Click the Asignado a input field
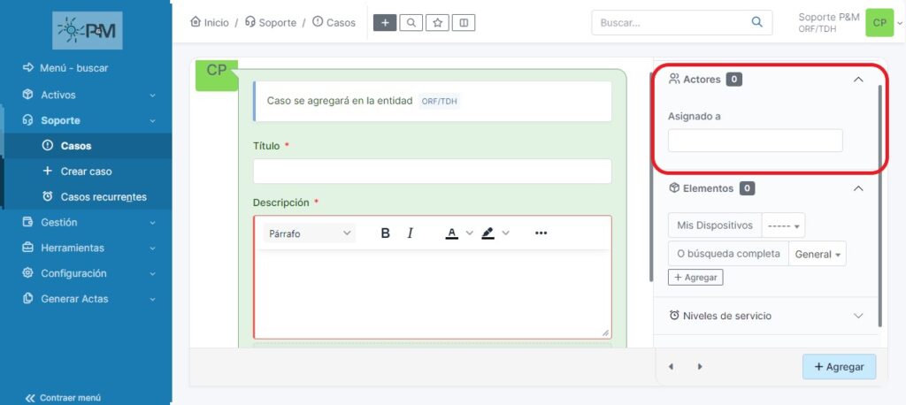 [x=755, y=141]
